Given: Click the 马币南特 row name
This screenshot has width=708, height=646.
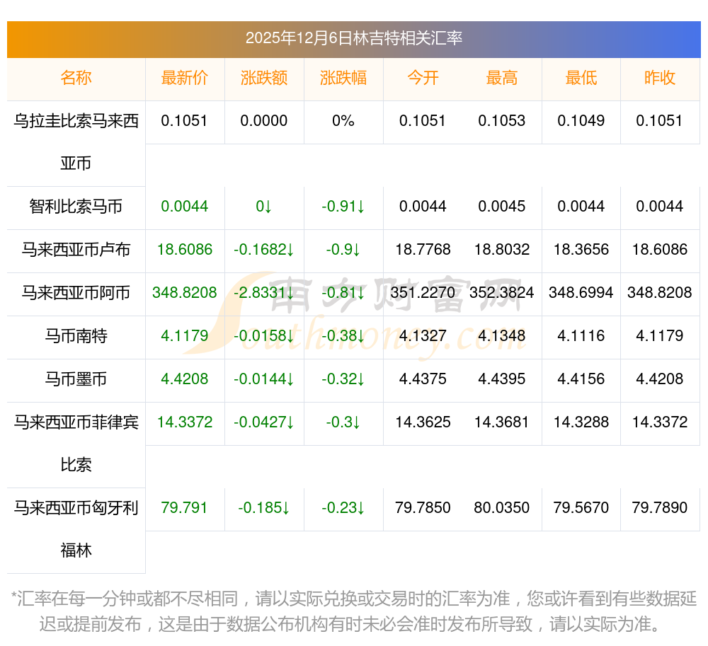Looking at the screenshot, I should tap(76, 336).
